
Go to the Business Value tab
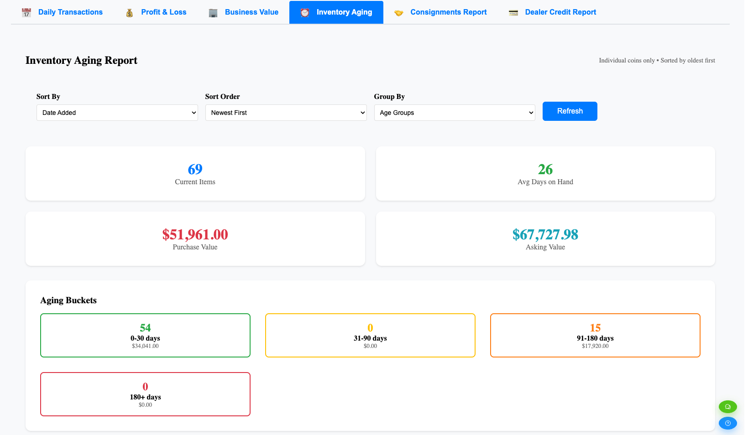coord(243,12)
